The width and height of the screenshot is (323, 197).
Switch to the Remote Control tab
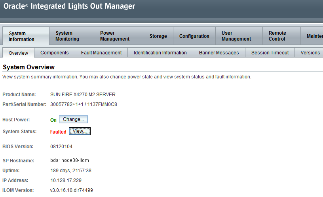[281, 36]
